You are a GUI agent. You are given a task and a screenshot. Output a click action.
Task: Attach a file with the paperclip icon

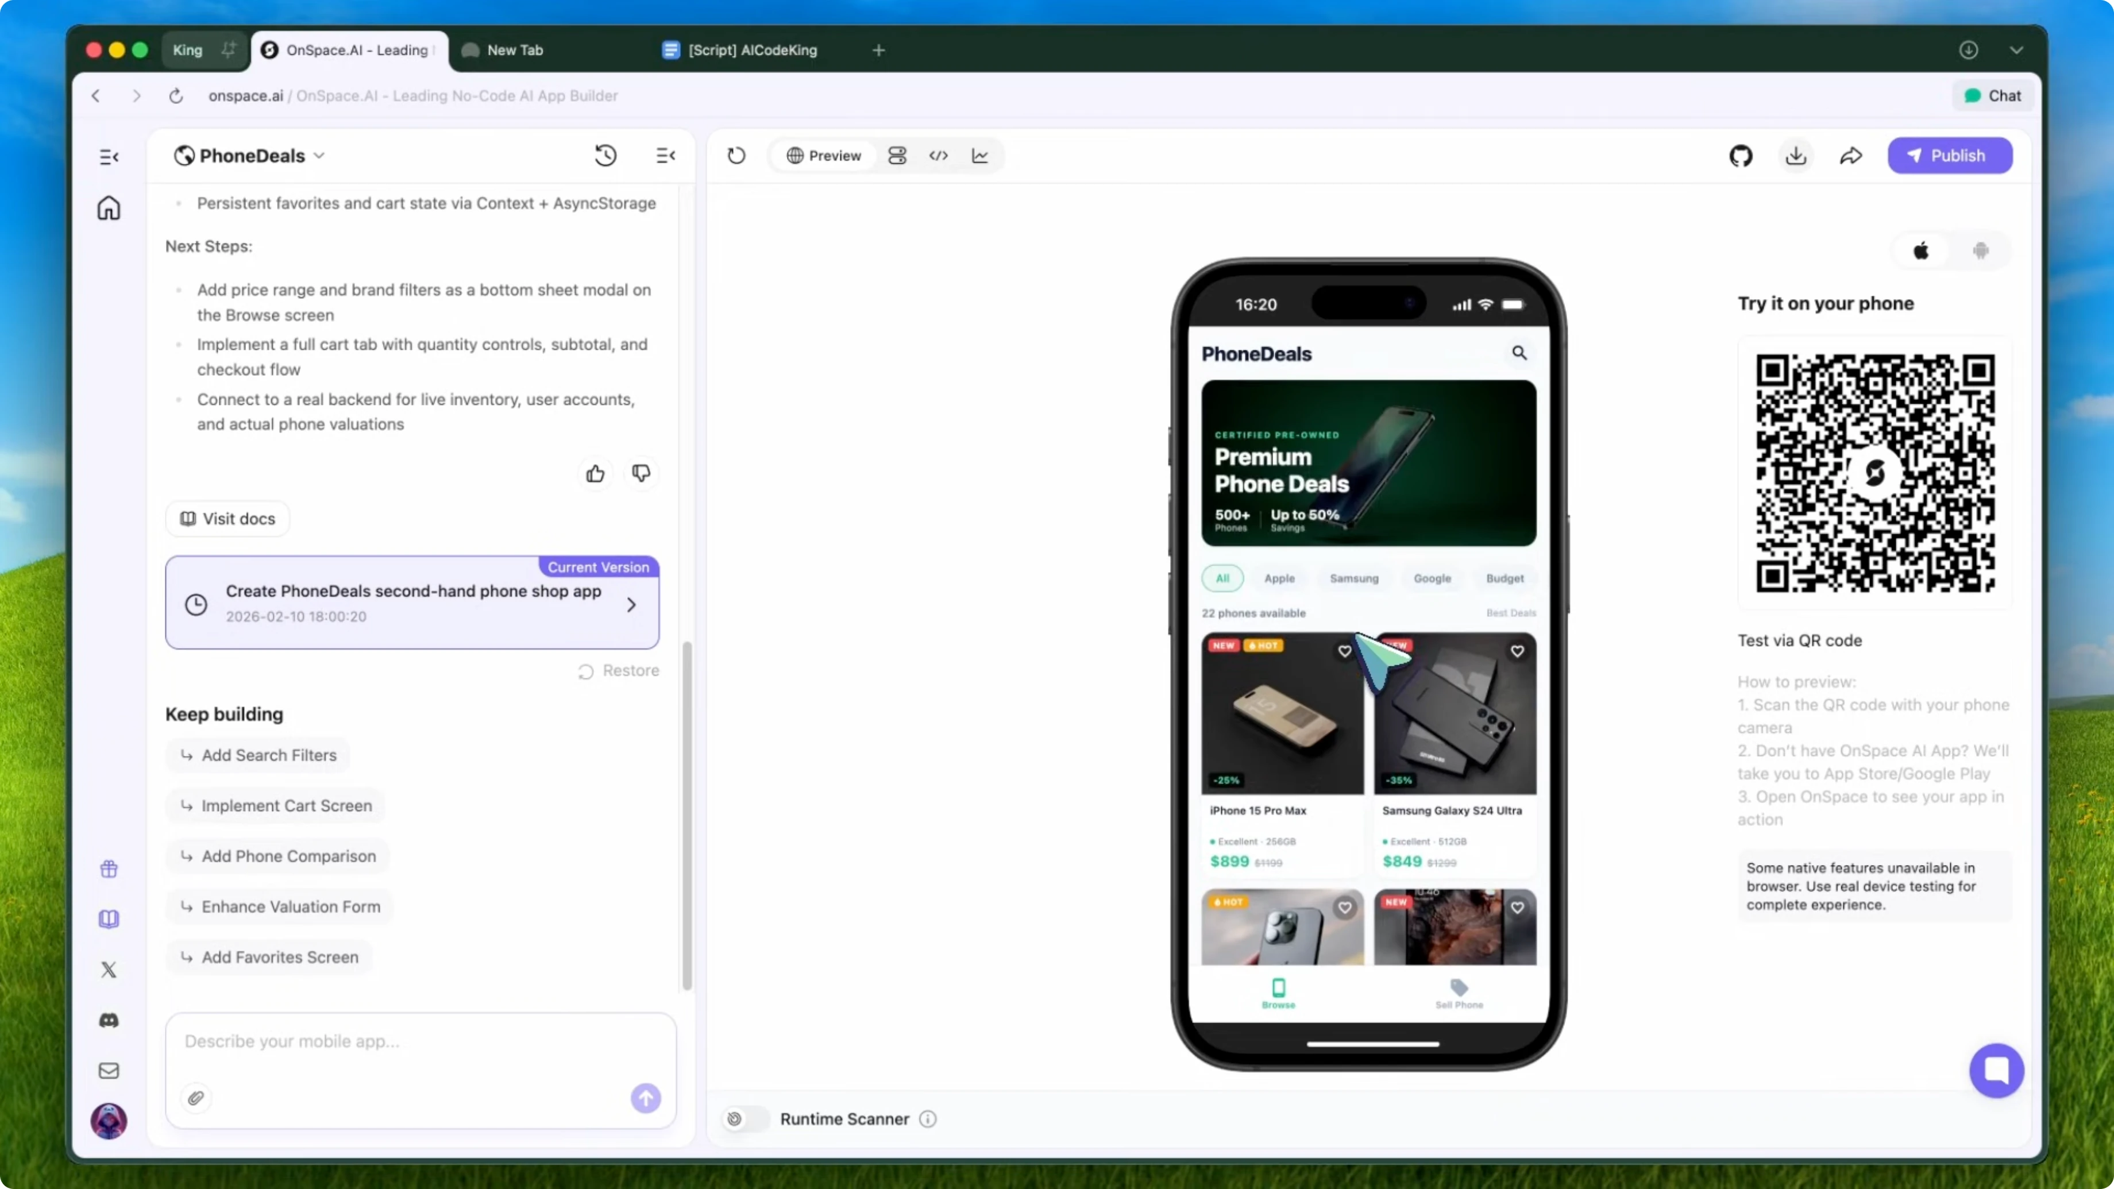[x=195, y=1098]
